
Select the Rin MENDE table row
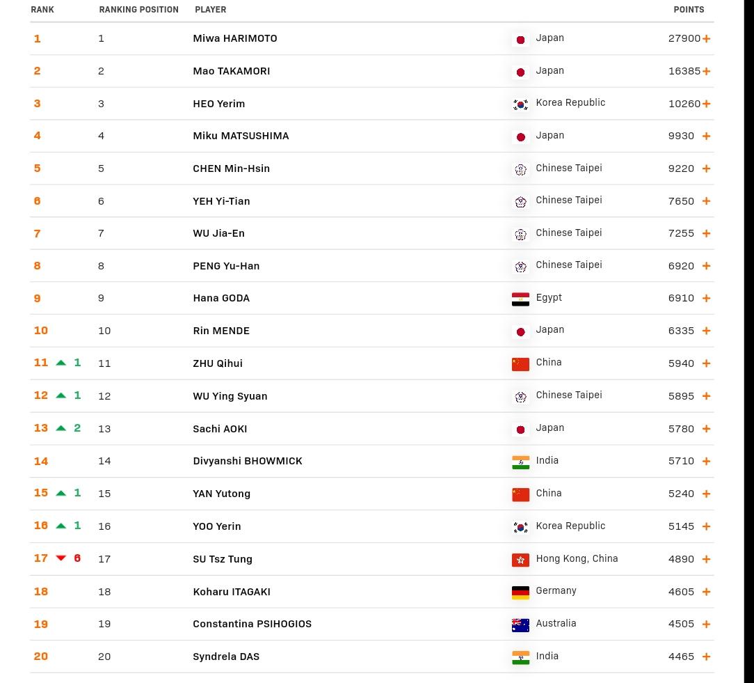(371, 331)
